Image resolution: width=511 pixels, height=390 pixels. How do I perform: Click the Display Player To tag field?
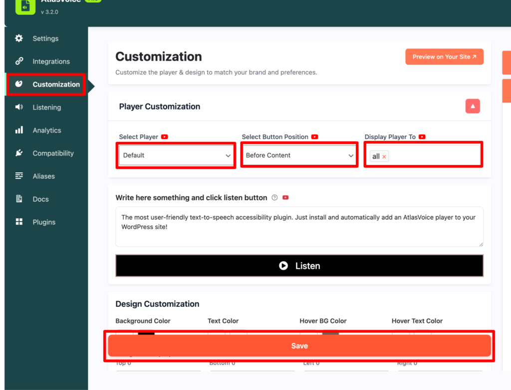tap(423, 155)
